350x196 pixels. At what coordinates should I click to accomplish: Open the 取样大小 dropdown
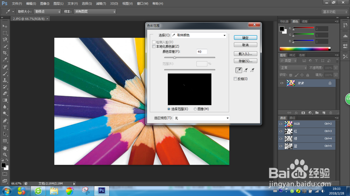coord(47,12)
